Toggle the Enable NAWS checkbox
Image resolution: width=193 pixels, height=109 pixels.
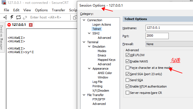(x=127, y=61)
